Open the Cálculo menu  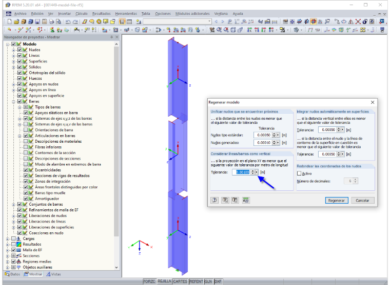(x=82, y=14)
